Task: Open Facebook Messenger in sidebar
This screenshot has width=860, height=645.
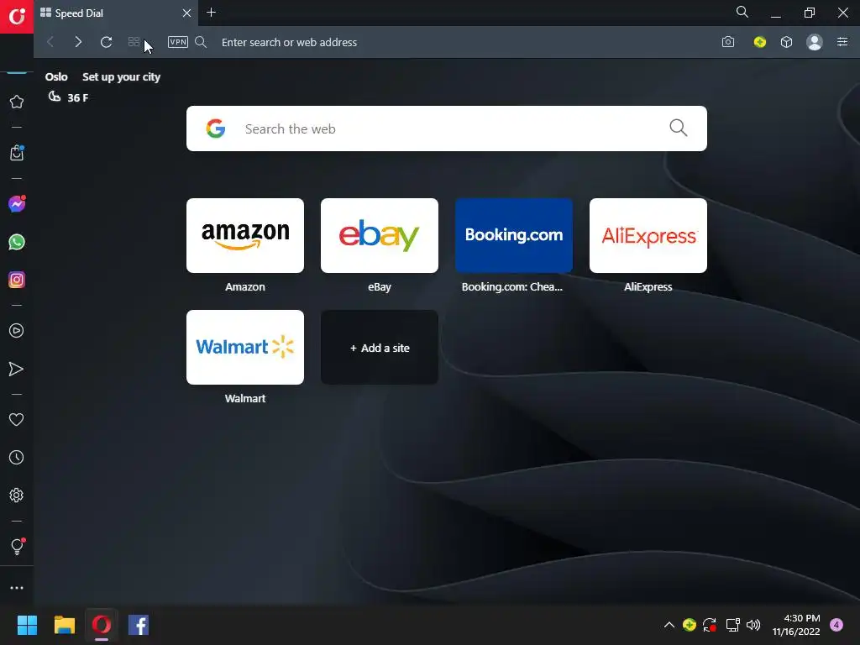Action: click(x=17, y=204)
